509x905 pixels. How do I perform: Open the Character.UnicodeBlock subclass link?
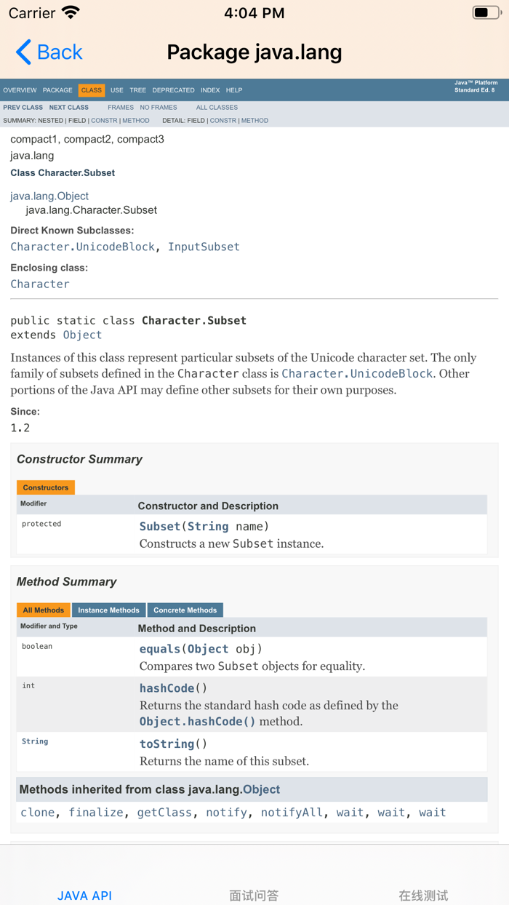point(82,247)
